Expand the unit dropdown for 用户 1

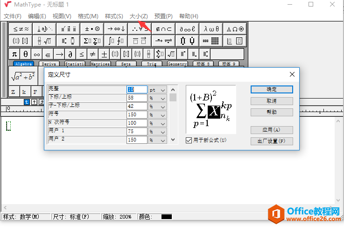click(162, 131)
